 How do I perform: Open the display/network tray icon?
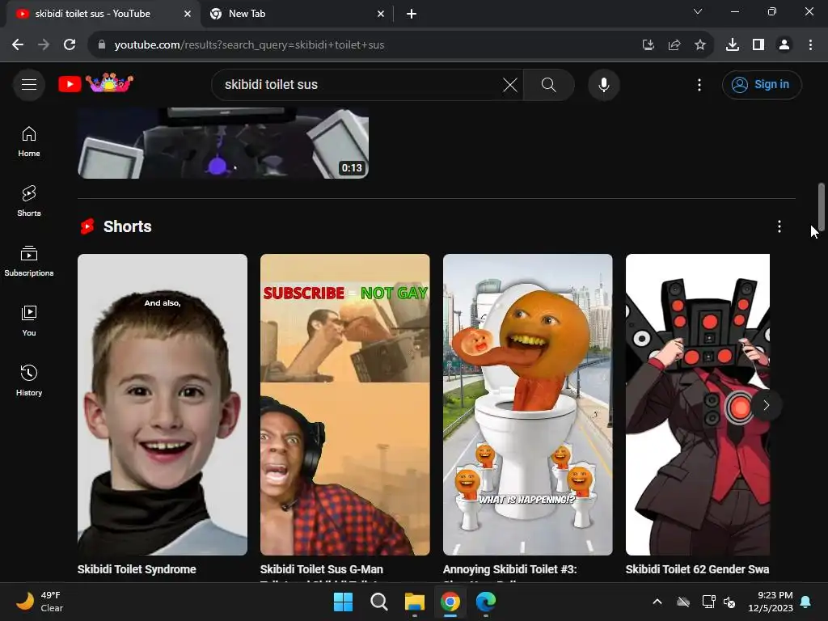pos(708,602)
